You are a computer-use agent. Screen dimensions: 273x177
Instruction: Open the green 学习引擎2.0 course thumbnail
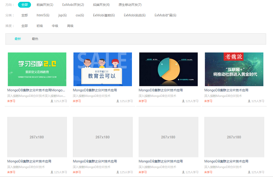[x=37, y=69]
